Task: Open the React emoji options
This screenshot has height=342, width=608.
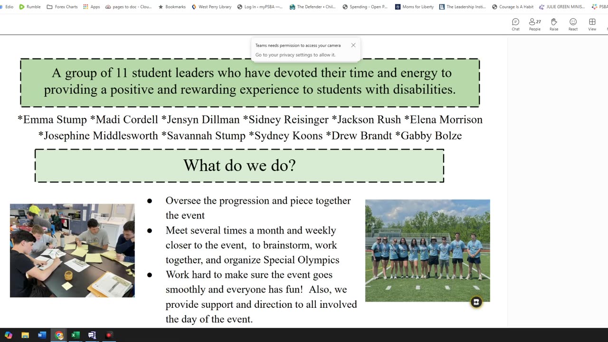Action: 573,25
